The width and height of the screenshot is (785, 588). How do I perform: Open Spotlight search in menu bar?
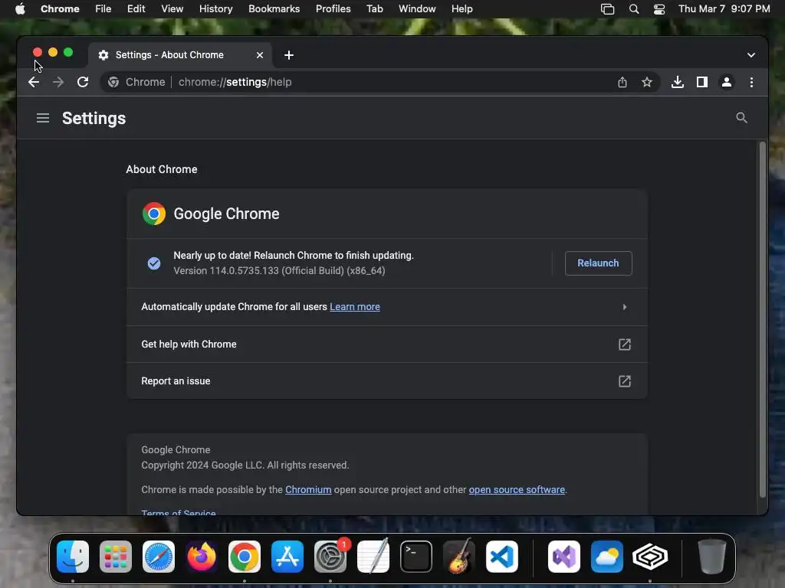click(x=634, y=9)
